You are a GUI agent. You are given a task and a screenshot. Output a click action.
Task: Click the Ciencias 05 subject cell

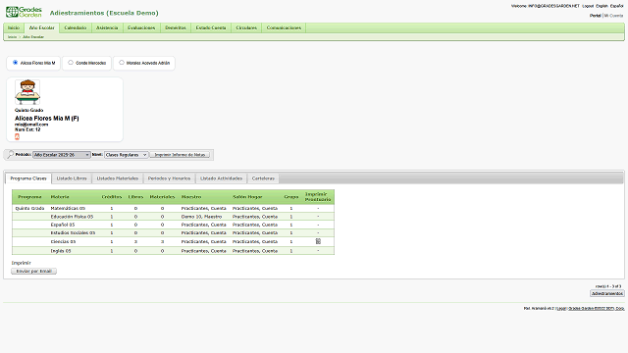[63, 242]
